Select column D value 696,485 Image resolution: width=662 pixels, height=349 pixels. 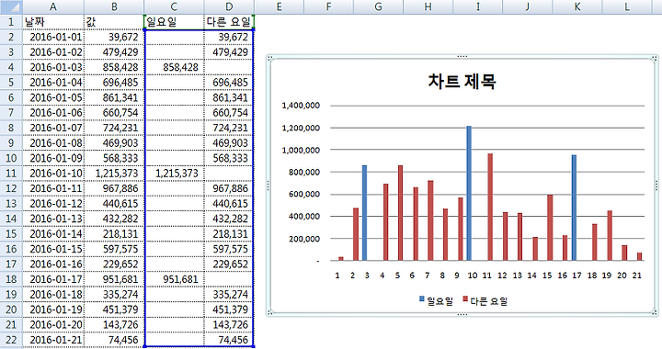229,83
